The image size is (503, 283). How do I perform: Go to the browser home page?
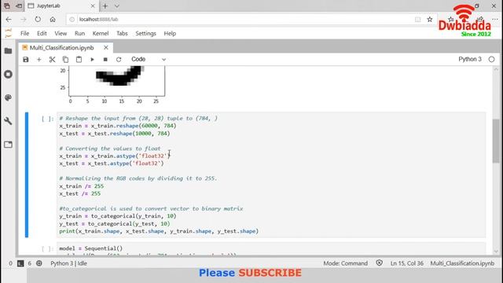tap(53, 20)
